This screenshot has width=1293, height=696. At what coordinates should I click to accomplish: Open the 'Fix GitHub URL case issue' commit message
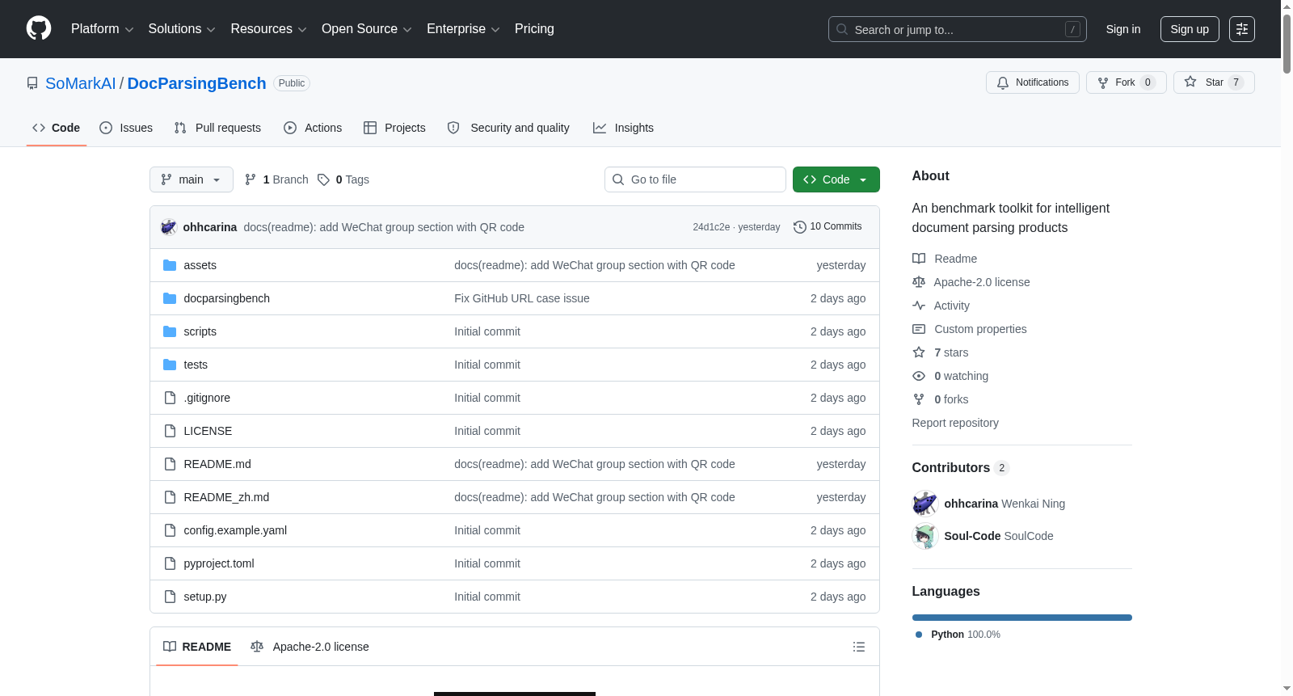pos(522,298)
